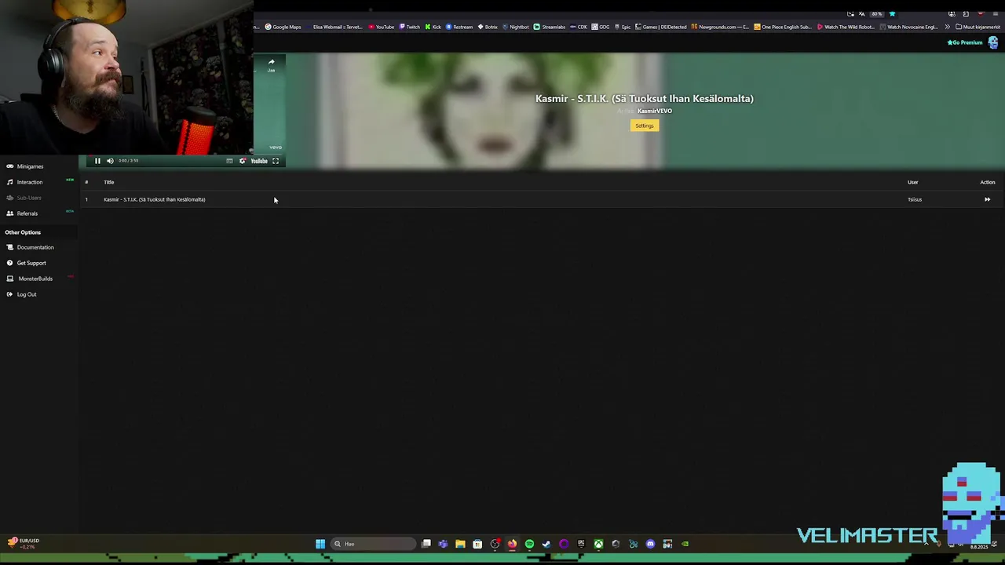Open Xbox app from the taskbar
Viewport: 1005px width, 565px height.
pyautogui.click(x=598, y=544)
